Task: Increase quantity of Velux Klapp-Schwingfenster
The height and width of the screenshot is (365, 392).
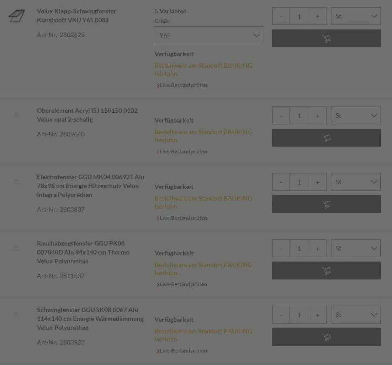Action: pos(317,16)
